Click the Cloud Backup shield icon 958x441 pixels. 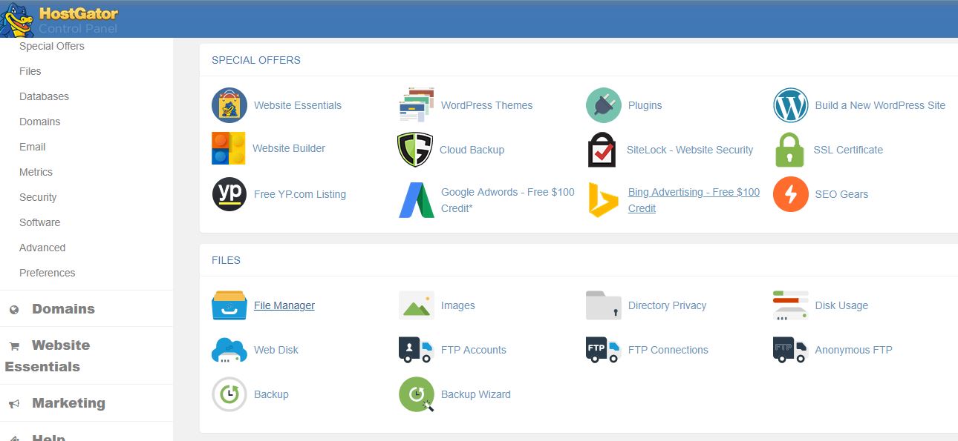[x=415, y=150]
